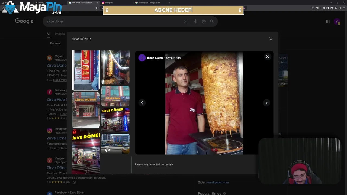This screenshot has width=347, height=195.
Task: Open Ihsan Akcan contributor name
Action: [155, 58]
